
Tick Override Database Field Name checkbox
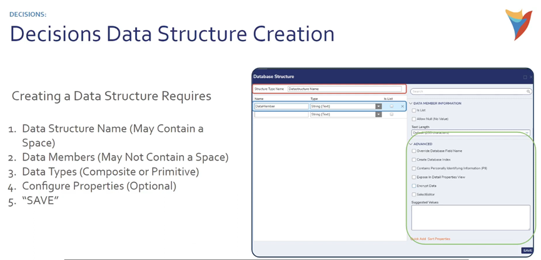pyautogui.click(x=414, y=151)
